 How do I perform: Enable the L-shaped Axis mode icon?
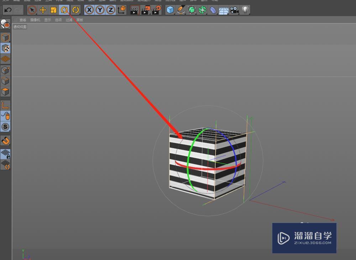point(5,106)
